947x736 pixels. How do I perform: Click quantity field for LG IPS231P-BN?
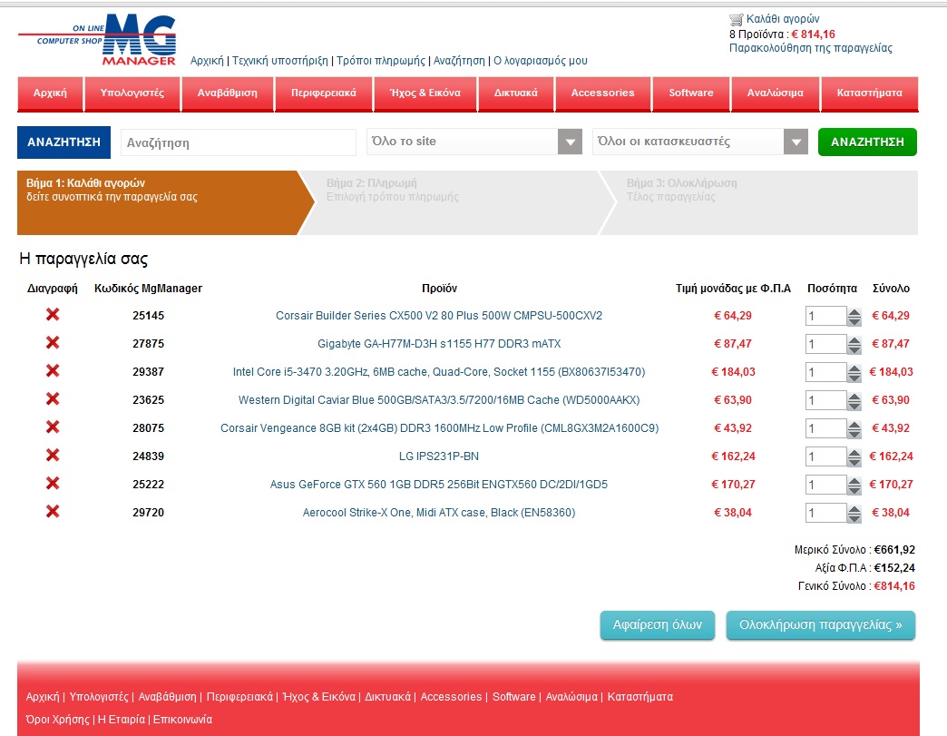tap(825, 456)
